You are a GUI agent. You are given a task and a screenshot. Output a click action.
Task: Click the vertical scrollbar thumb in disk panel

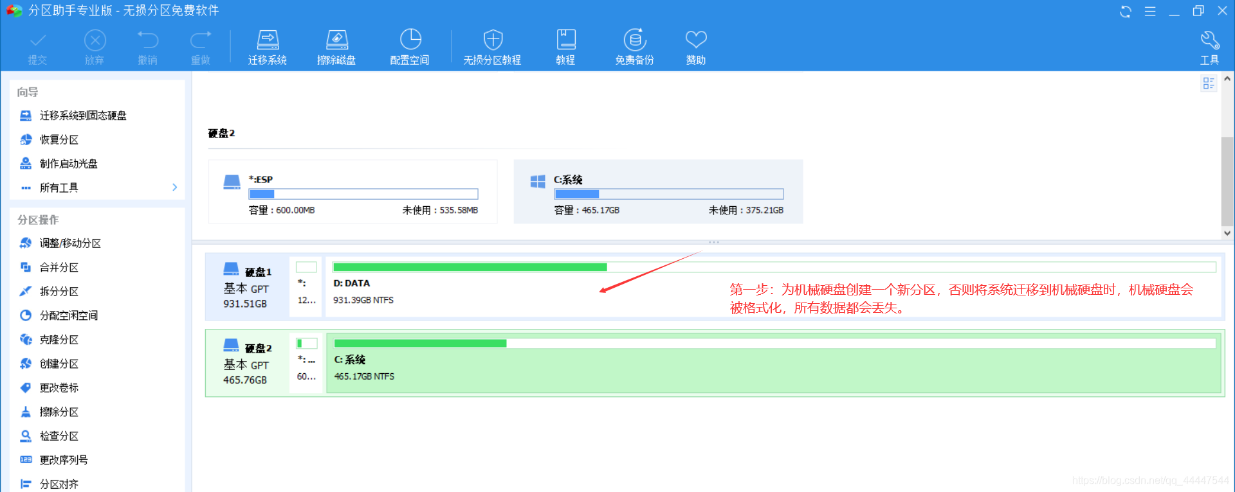click(1227, 180)
